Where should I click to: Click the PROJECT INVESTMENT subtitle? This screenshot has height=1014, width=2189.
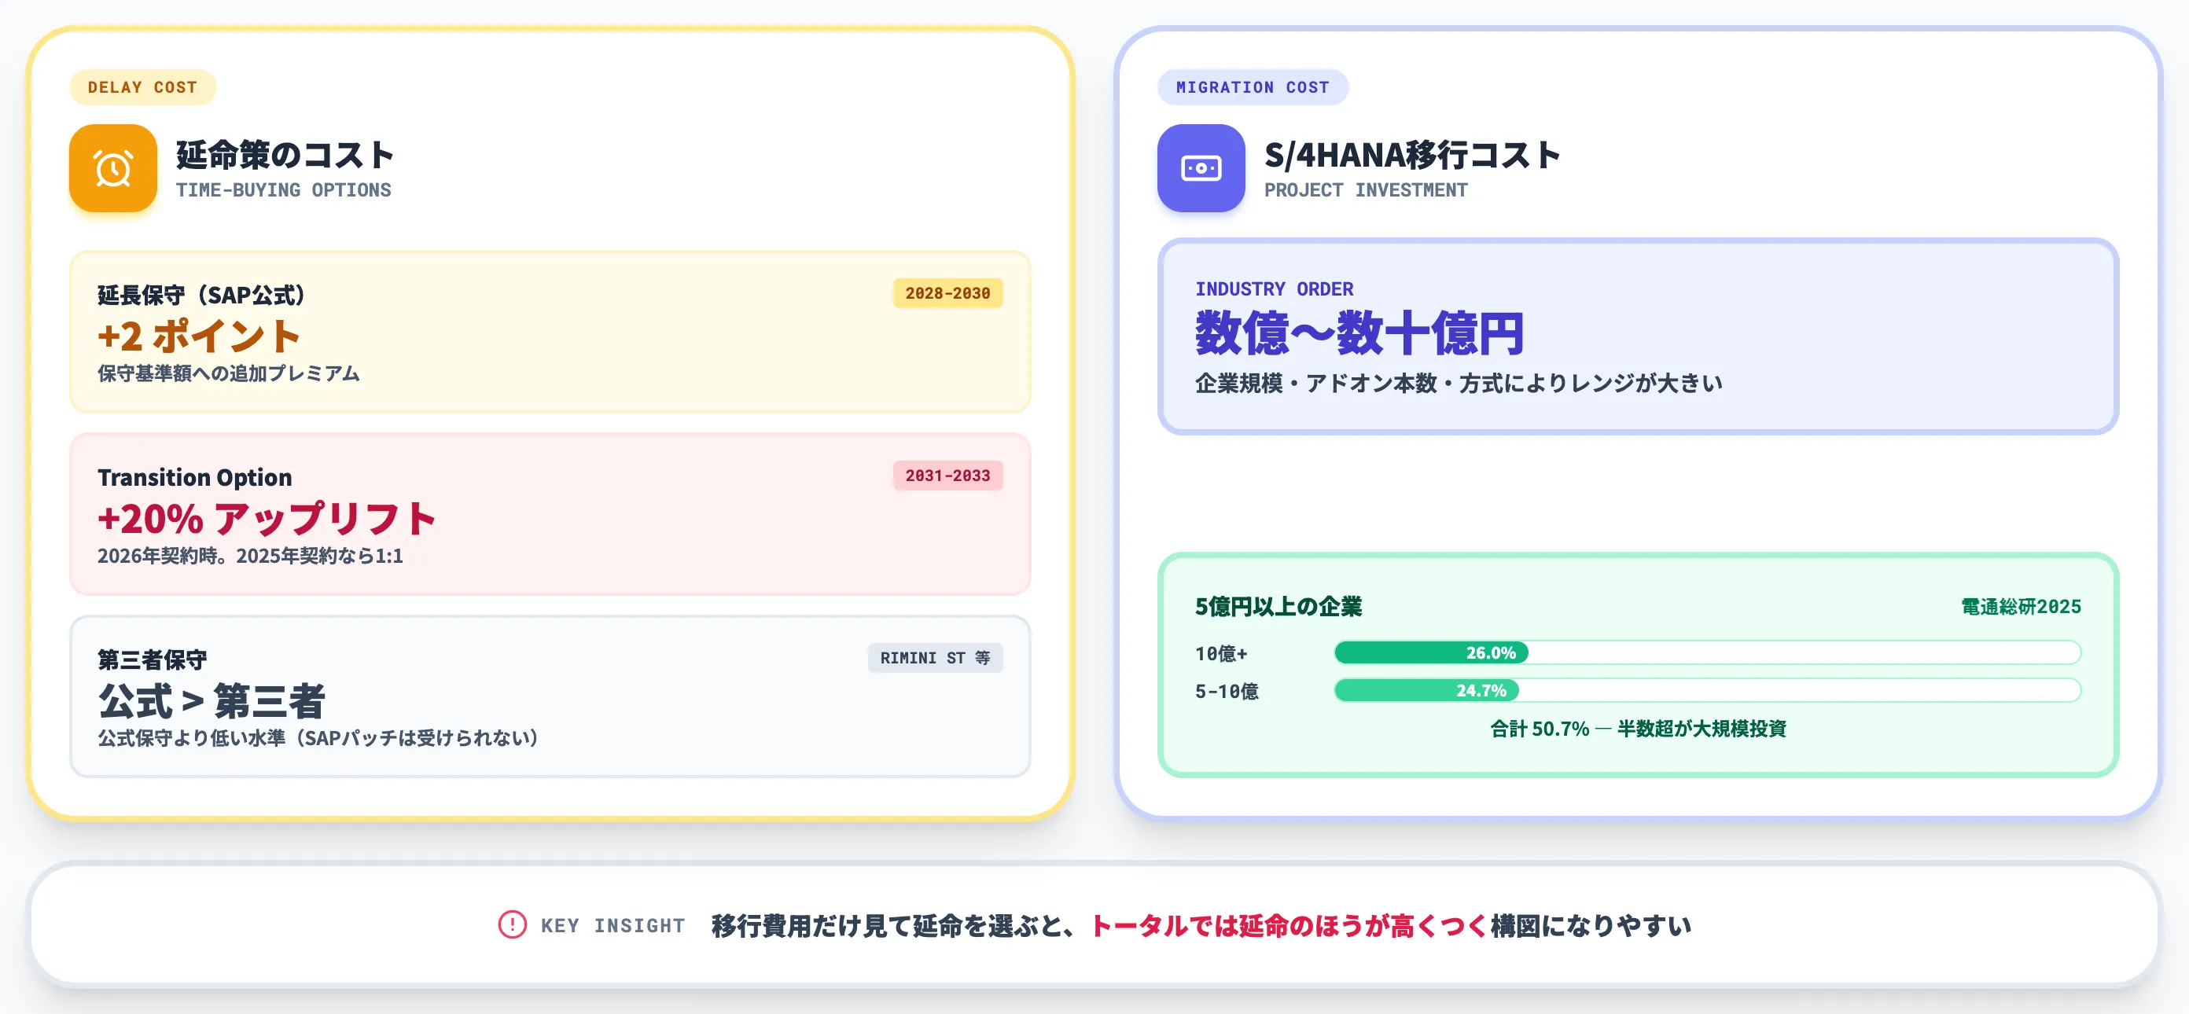pos(1366,190)
